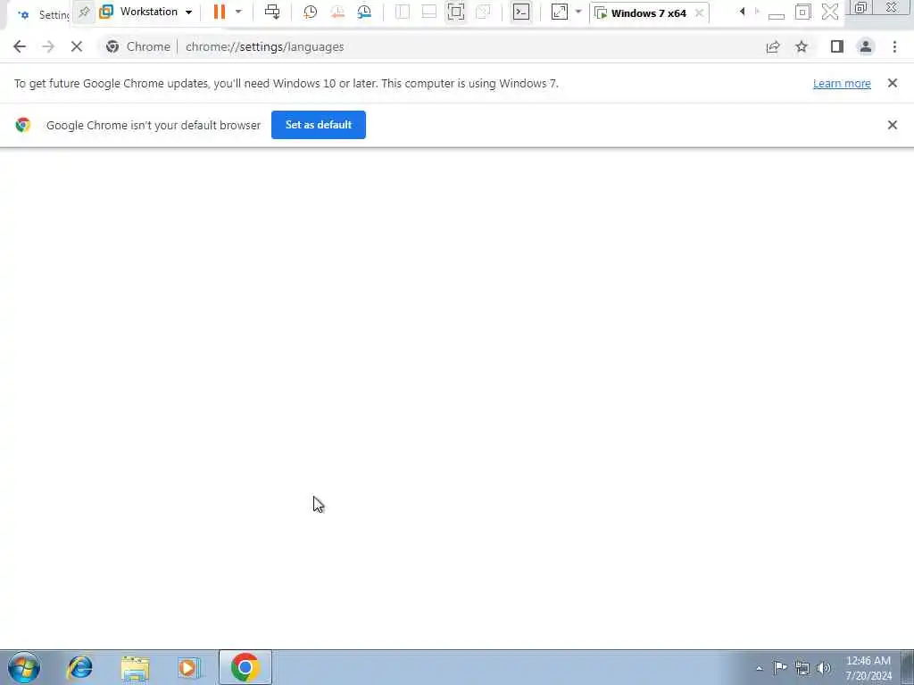Click the Set as default button
Viewport: 914px width, 685px height.
319,125
